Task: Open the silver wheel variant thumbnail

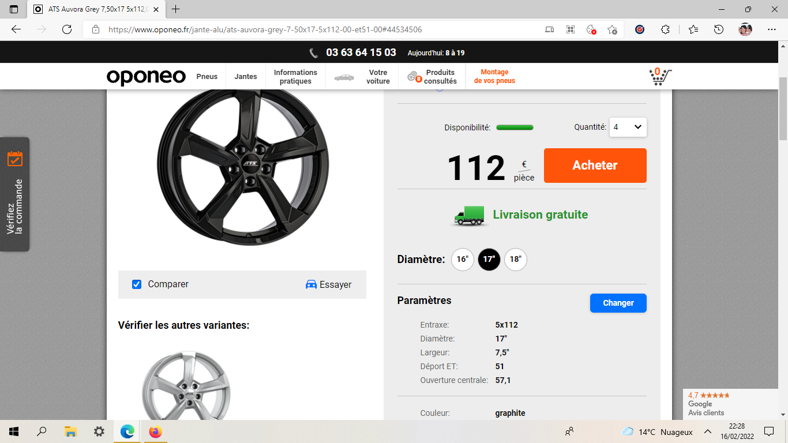Action: (x=186, y=385)
